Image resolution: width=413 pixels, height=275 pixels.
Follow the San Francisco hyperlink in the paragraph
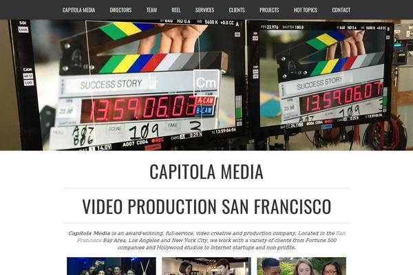(340, 233)
